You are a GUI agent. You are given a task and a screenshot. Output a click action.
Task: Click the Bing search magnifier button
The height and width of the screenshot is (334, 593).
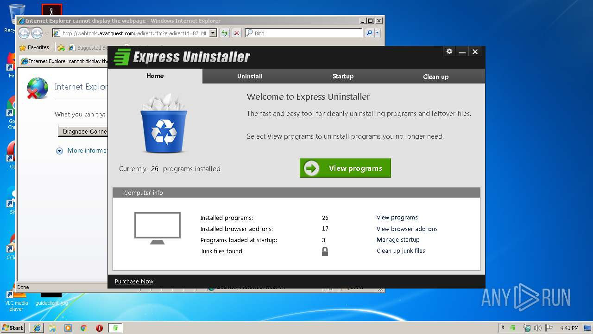(369, 33)
